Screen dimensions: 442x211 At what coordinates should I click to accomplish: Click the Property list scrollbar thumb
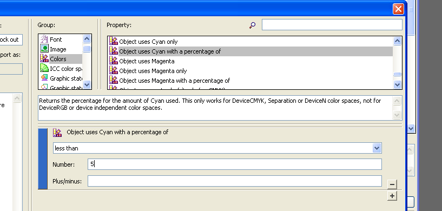[x=397, y=74]
